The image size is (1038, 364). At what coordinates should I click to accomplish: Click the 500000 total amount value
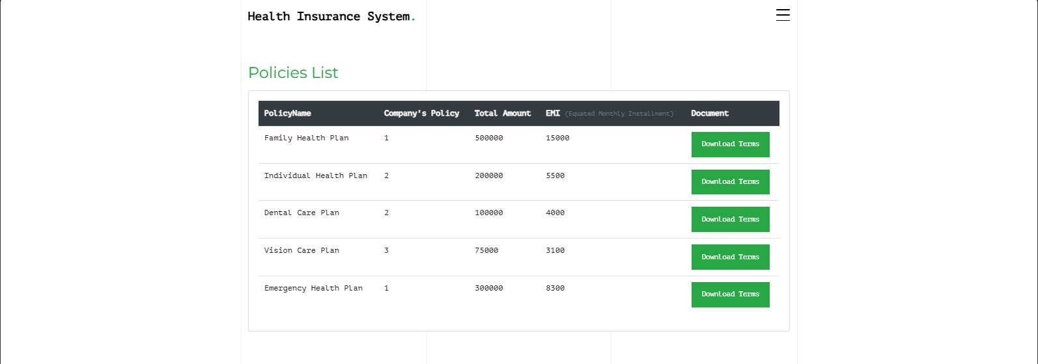click(x=489, y=138)
